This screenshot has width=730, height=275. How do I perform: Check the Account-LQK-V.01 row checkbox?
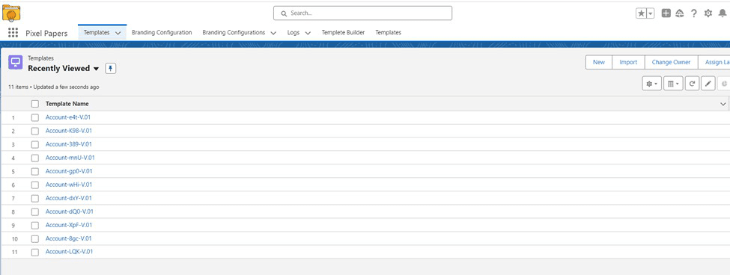pos(35,253)
